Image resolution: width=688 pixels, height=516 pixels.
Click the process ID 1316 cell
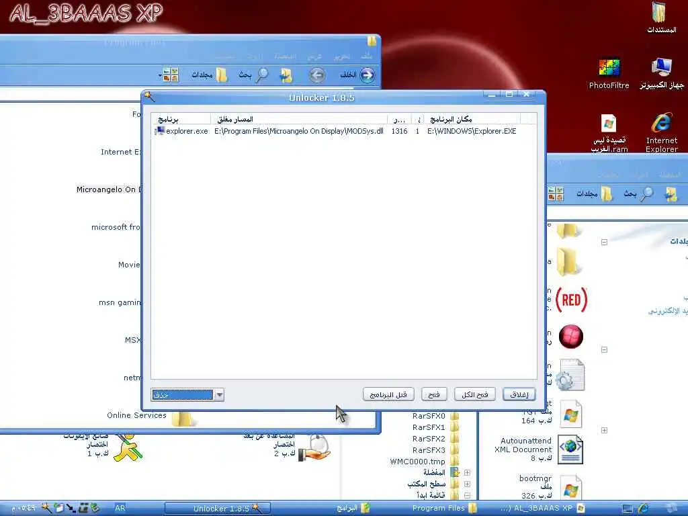[x=399, y=131]
